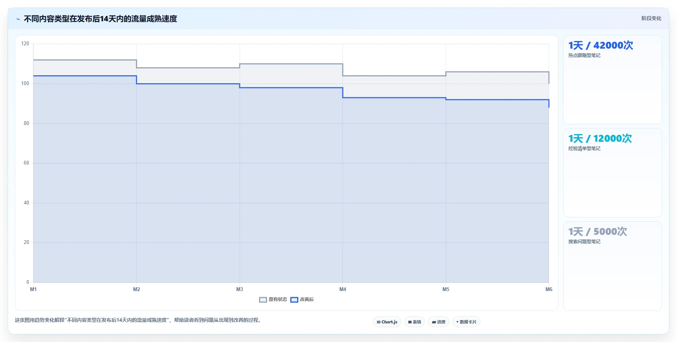Click the chart icon beside the title
The height and width of the screenshot is (342, 677).
[x=18, y=19]
